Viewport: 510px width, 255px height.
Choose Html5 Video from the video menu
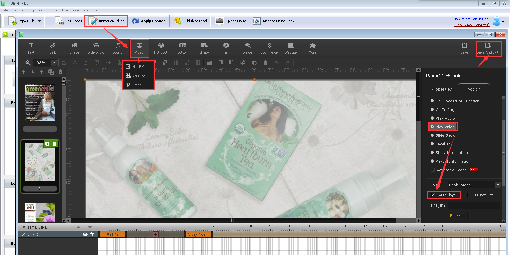pyautogui.click(x=138, y=67)
